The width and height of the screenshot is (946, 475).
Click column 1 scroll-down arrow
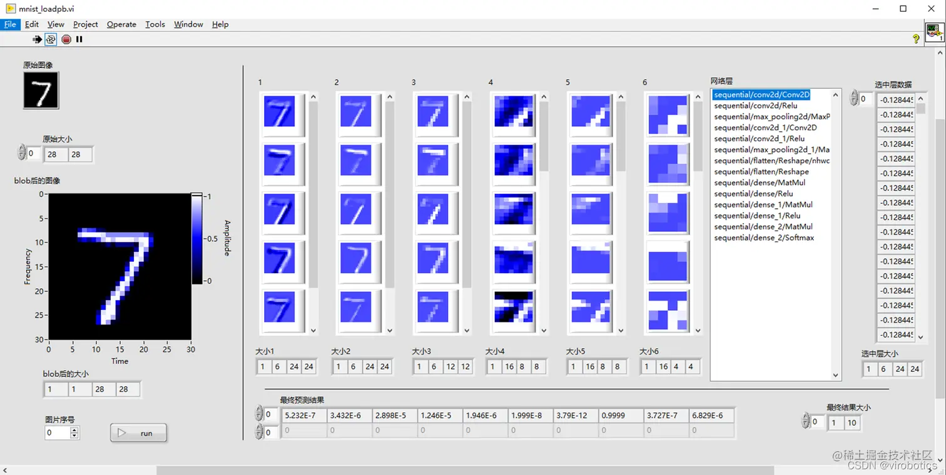[313, 331]
